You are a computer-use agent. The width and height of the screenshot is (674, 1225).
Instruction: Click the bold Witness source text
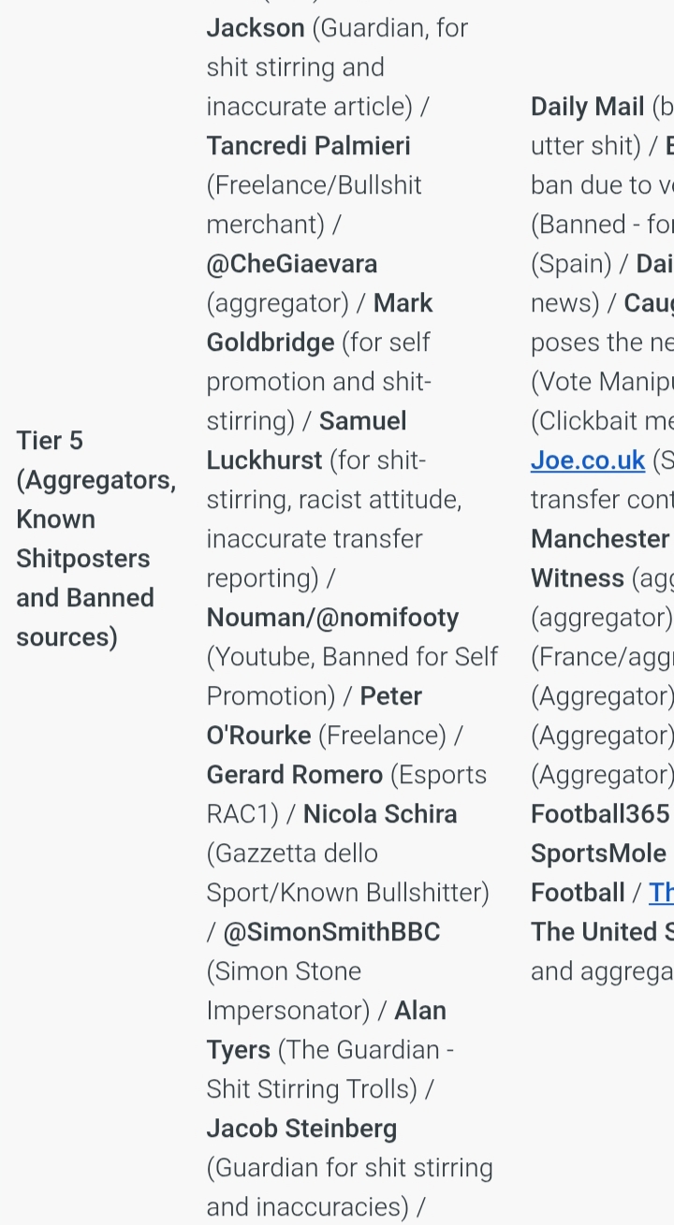(577, 578)
